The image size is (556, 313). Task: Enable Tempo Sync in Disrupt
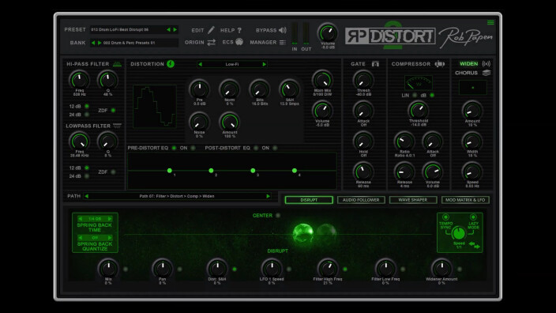point(445,217)
